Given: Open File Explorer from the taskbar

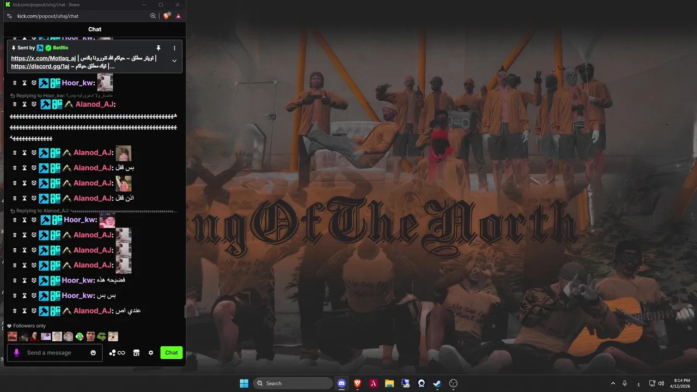Looking at the screenshot, I should click(389, 383).
